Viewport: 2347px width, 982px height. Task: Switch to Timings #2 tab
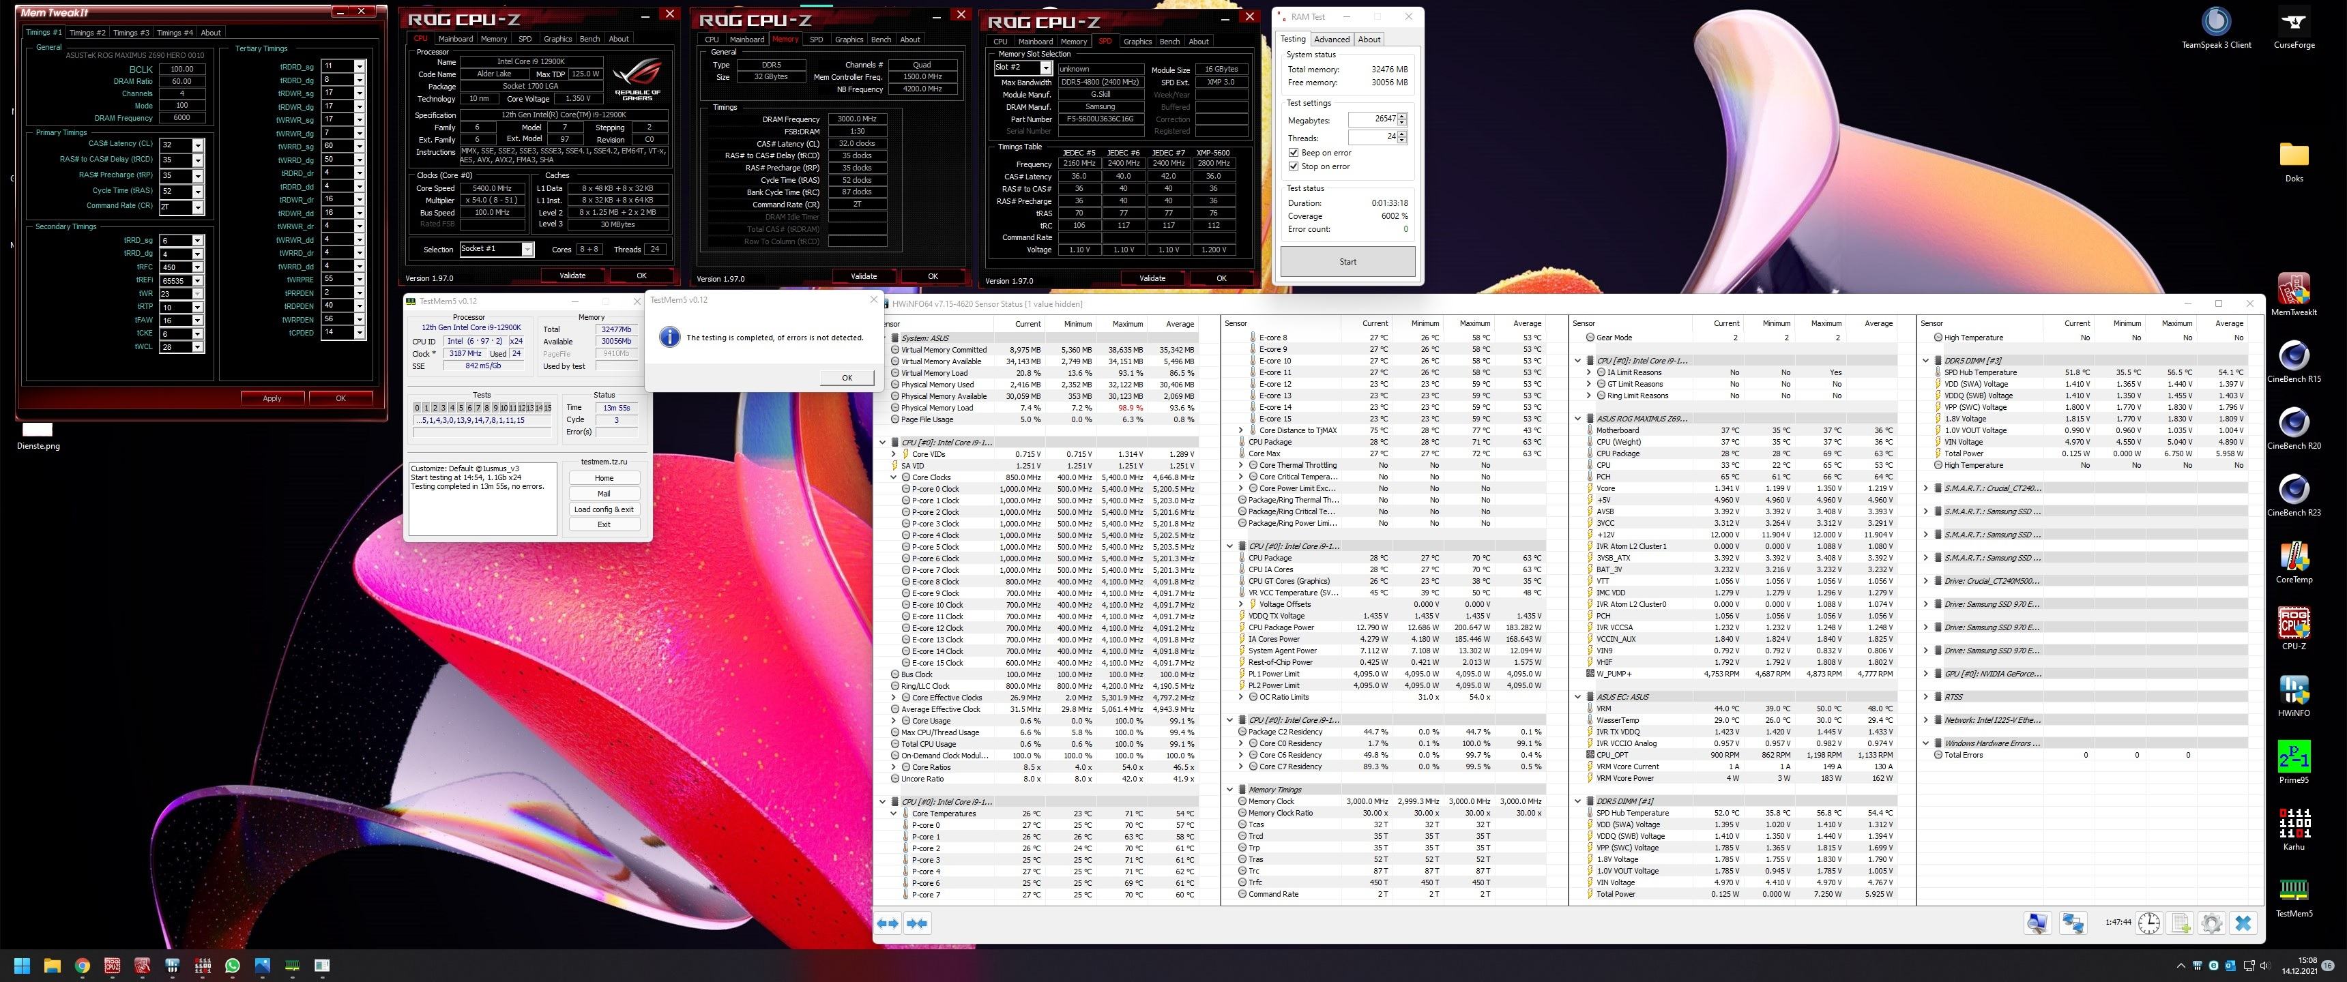point(87,32)
